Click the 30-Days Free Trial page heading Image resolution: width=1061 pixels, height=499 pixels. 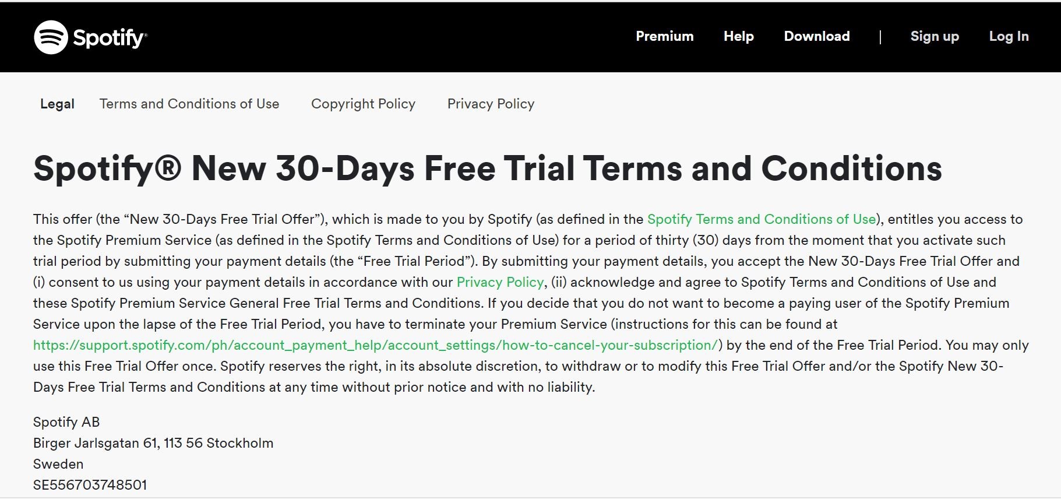click(487, 168)
